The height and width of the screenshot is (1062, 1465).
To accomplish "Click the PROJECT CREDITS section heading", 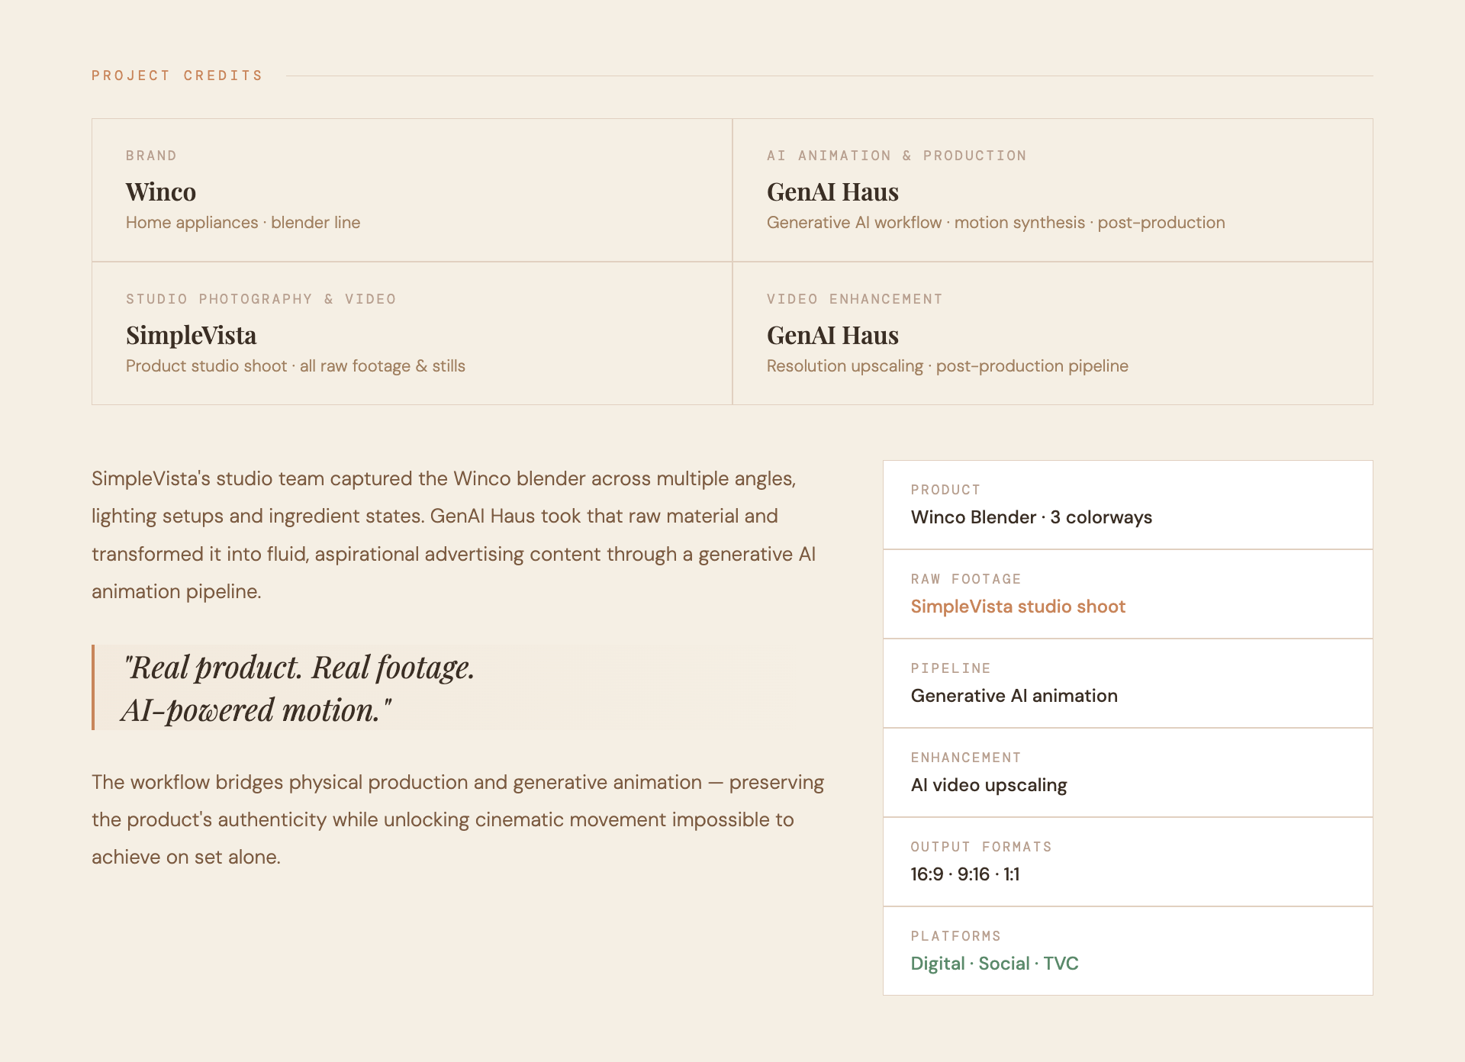I will (177, 76).
